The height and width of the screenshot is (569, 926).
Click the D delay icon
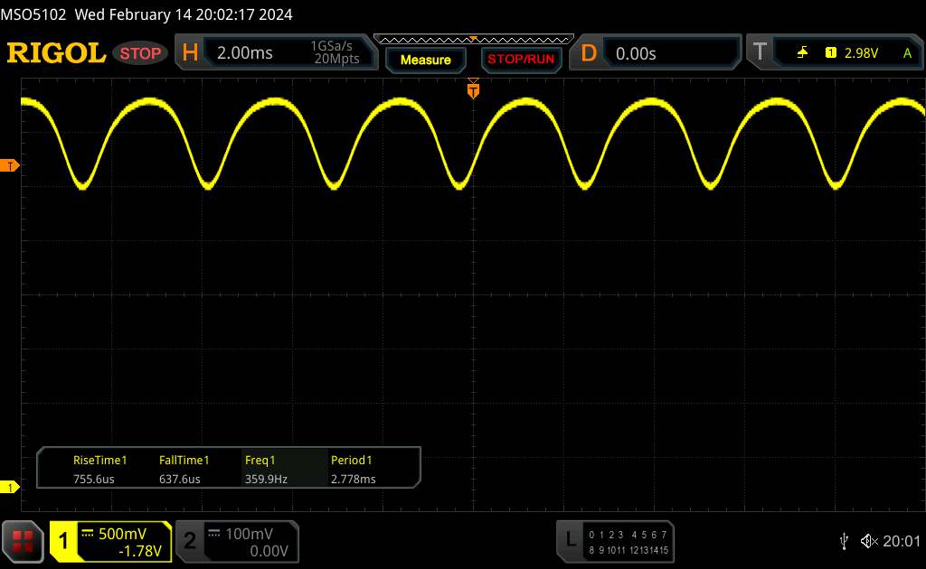[x=589, y=53]
